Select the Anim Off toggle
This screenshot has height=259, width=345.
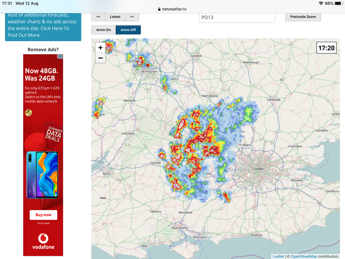pyautogui.click(x=128, y=30)
